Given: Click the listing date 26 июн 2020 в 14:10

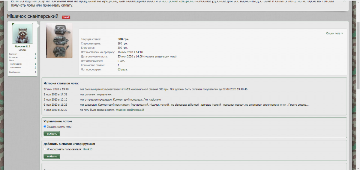Looking at the screenshot, I should pyautogui.click(x=130, y=52).
